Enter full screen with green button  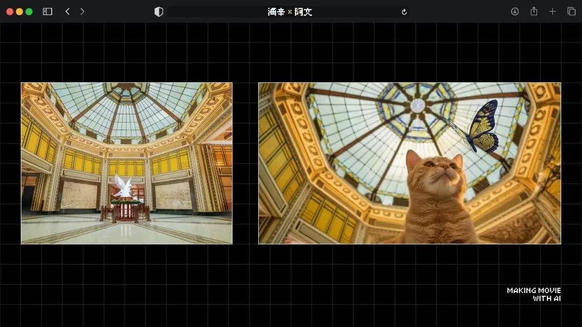click(29, 11)
